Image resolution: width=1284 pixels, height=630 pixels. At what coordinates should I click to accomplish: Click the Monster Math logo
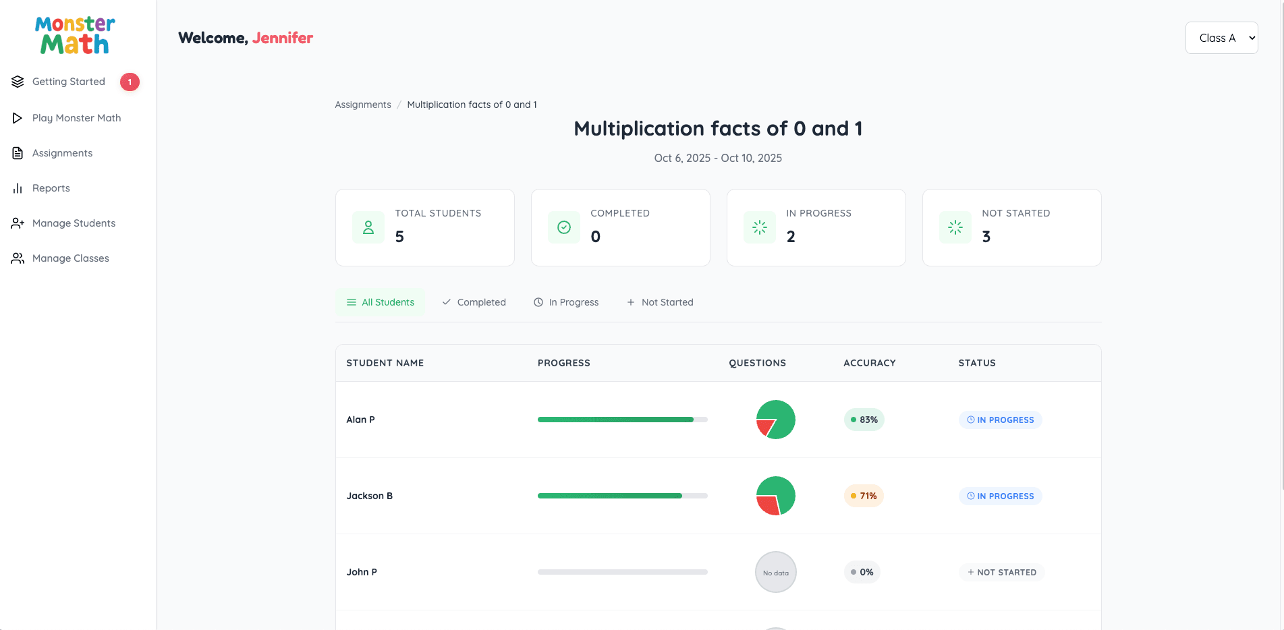75,35
